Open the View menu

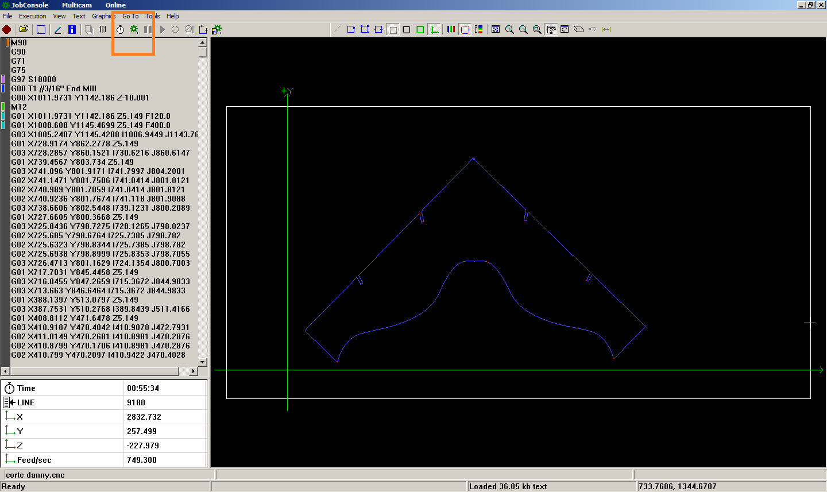coord(59,16)
